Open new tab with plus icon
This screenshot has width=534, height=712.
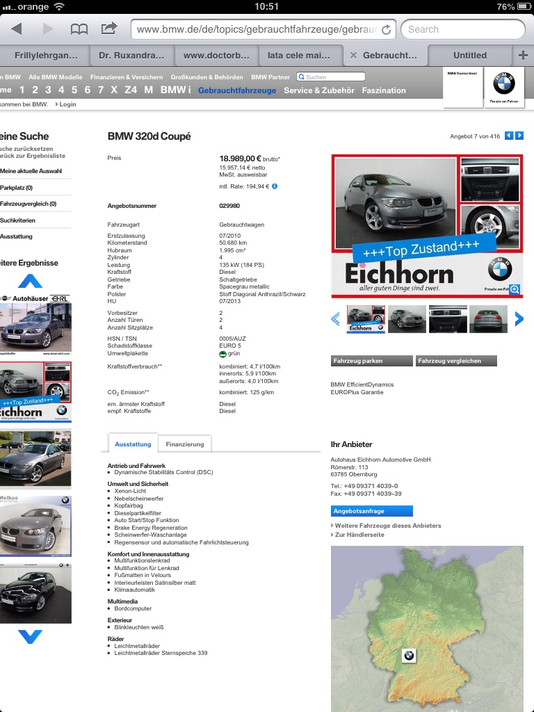tap(523, 55)
